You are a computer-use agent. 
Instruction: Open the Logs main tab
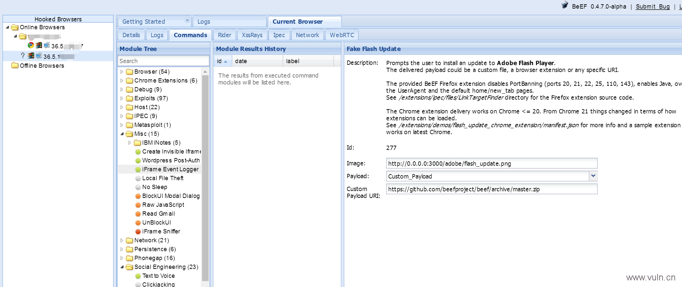pos(204,22)
